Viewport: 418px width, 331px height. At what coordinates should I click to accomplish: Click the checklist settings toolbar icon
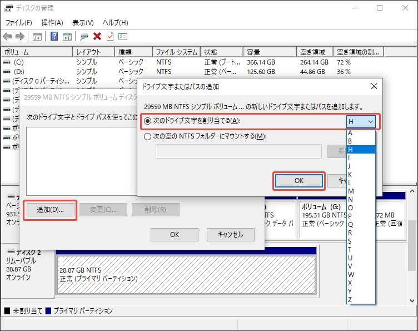pos(123,36)
